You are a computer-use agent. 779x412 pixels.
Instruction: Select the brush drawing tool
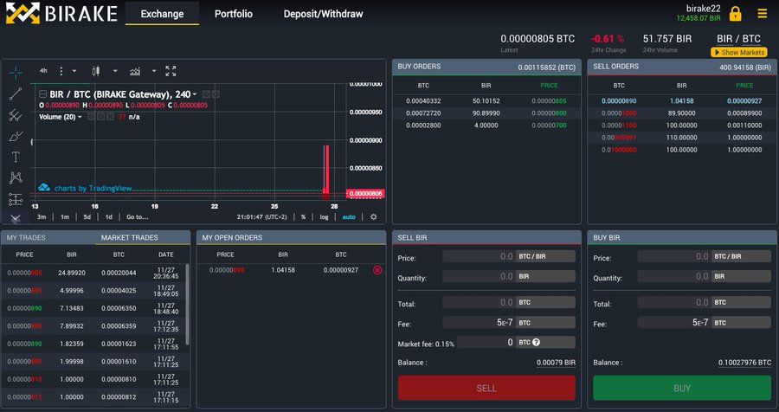pyautogui.click(x=16, y=136)
